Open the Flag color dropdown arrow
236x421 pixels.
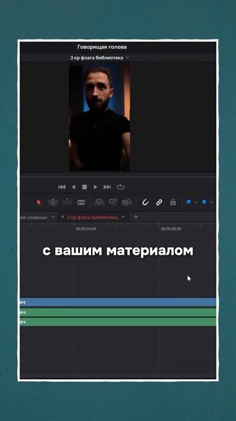point(195,203)
